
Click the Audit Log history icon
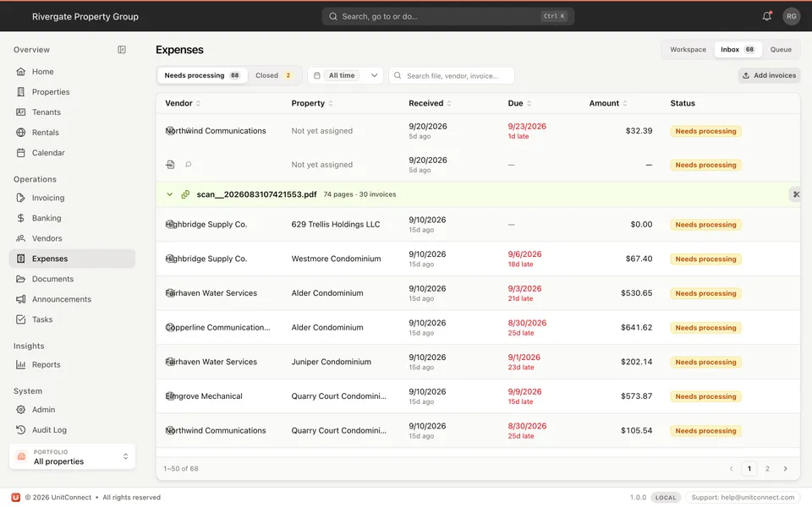point(20,429)
